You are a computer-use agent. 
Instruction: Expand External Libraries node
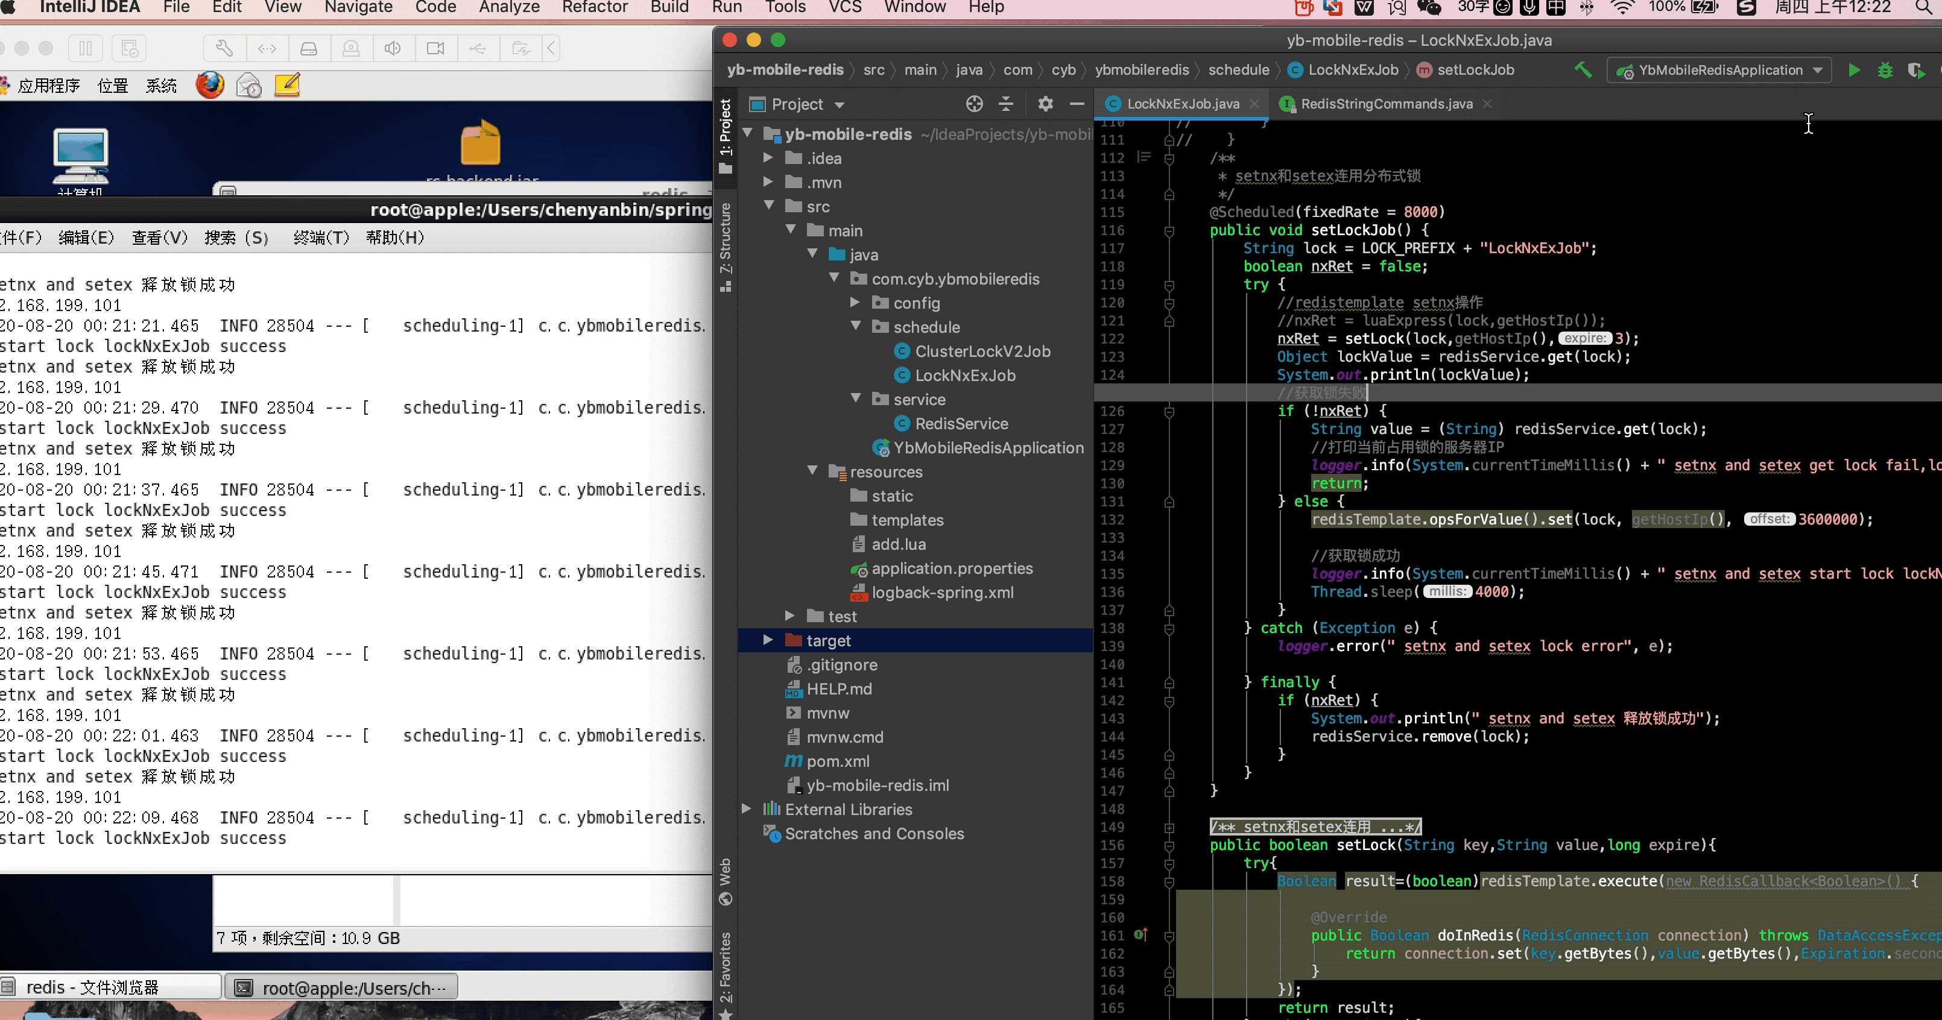tap(747, 808)
